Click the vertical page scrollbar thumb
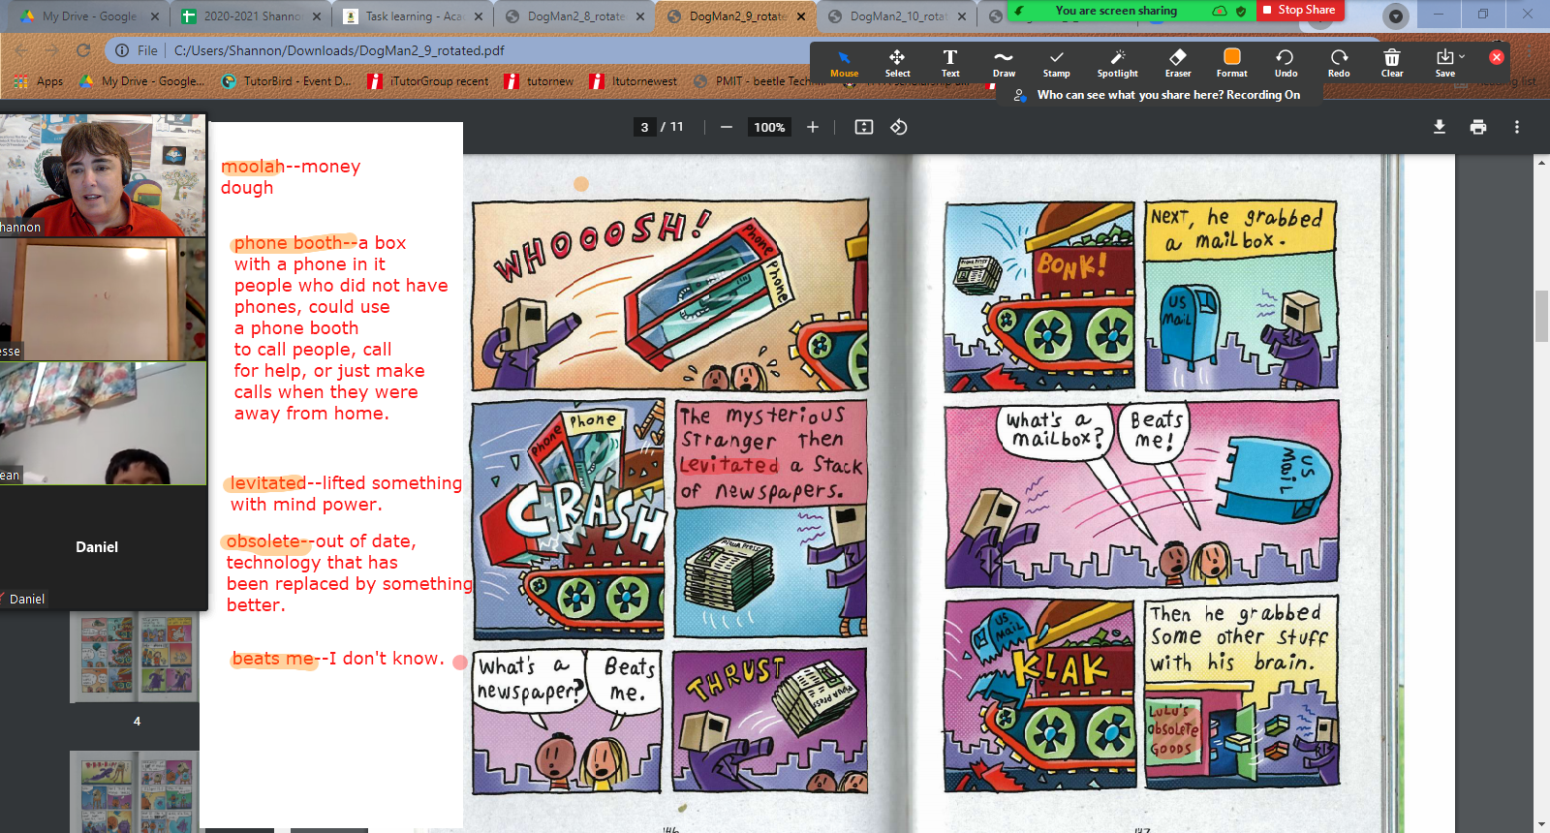The width and height of the screenshot is (1550, 833). (x=1541, y=316)
